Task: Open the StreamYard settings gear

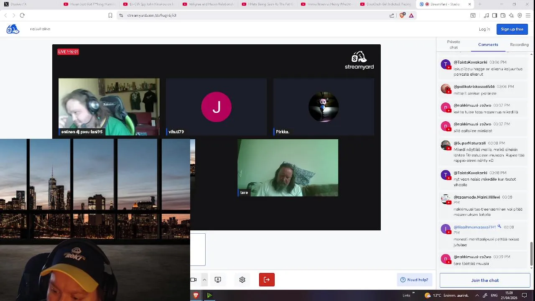Action: 242,280
